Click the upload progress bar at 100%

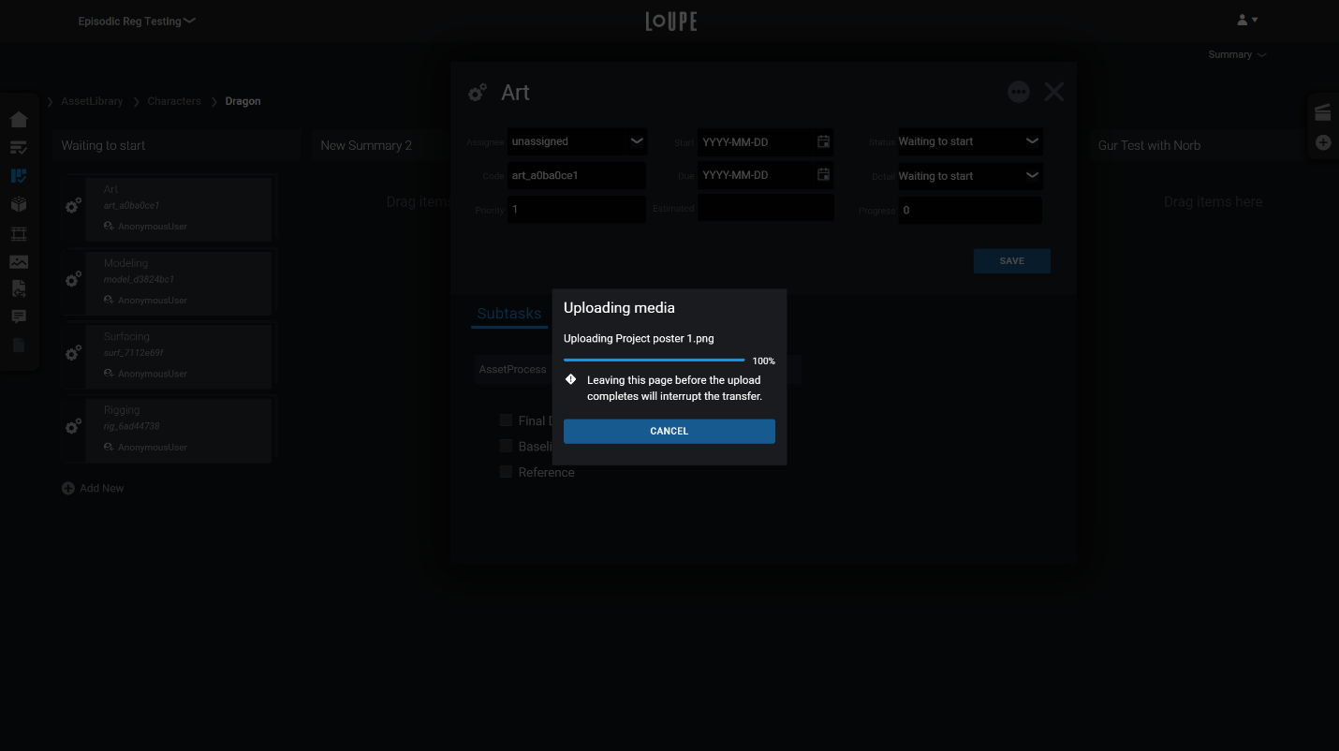tap(654, 360)
